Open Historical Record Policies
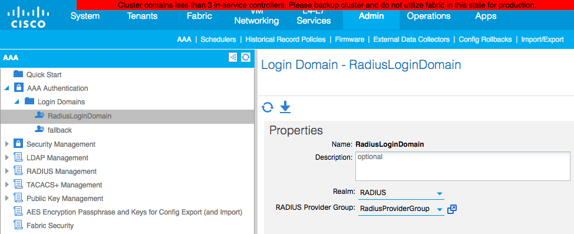The height and width of the screenshot is (234, 574). point(286,39)
